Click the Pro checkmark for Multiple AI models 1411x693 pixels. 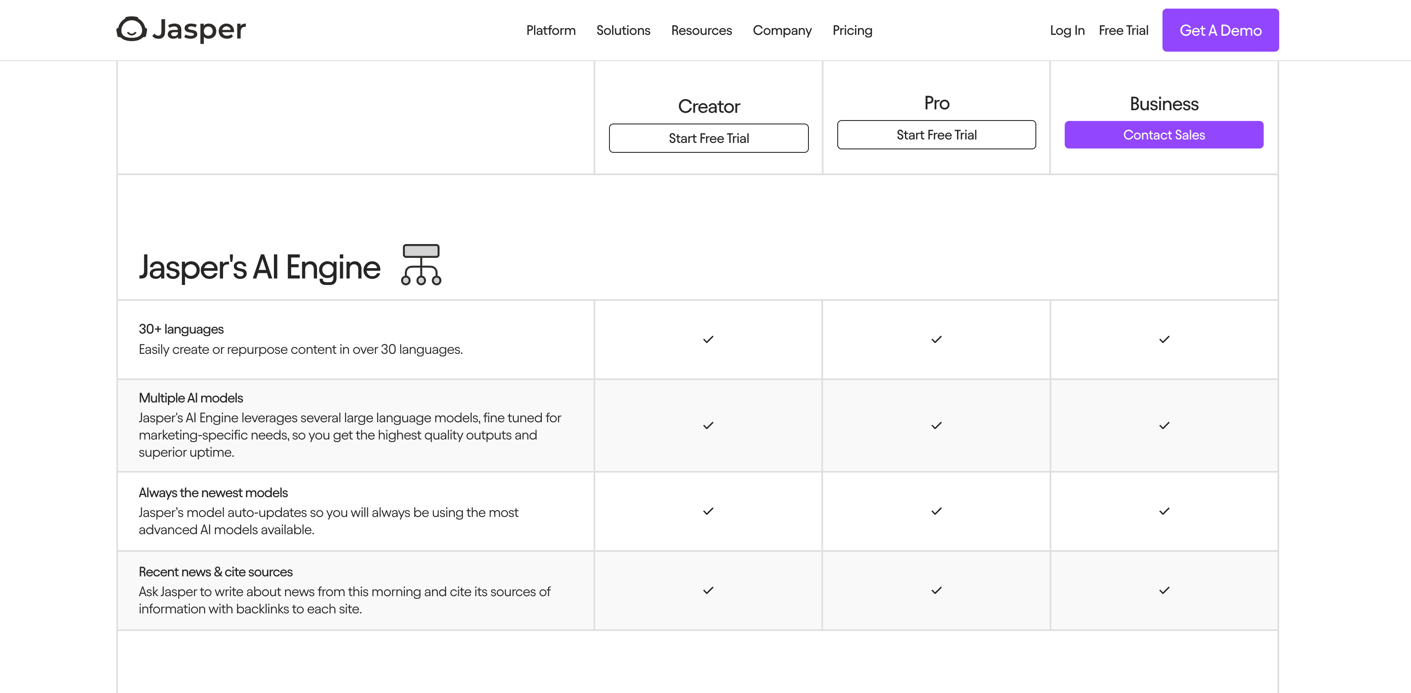click(936, 425)
